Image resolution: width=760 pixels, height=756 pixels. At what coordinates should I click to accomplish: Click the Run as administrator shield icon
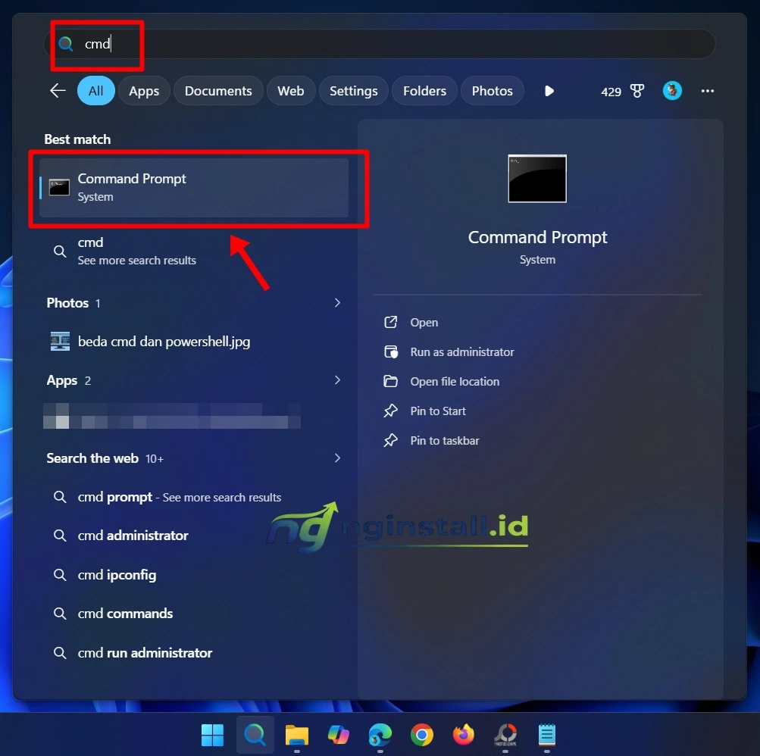(391, 351)
